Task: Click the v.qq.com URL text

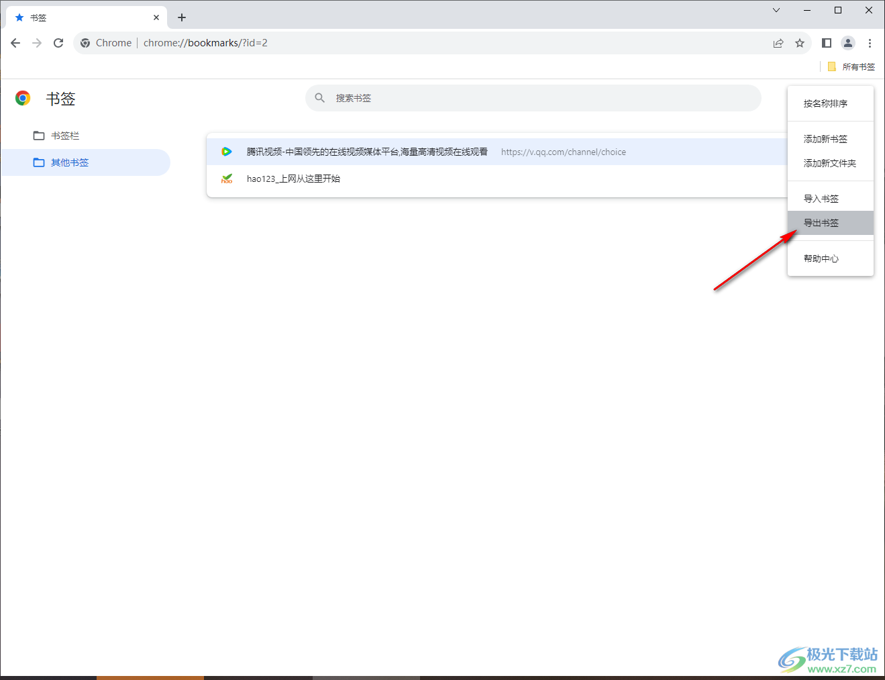Action: [x=564, y=152]
